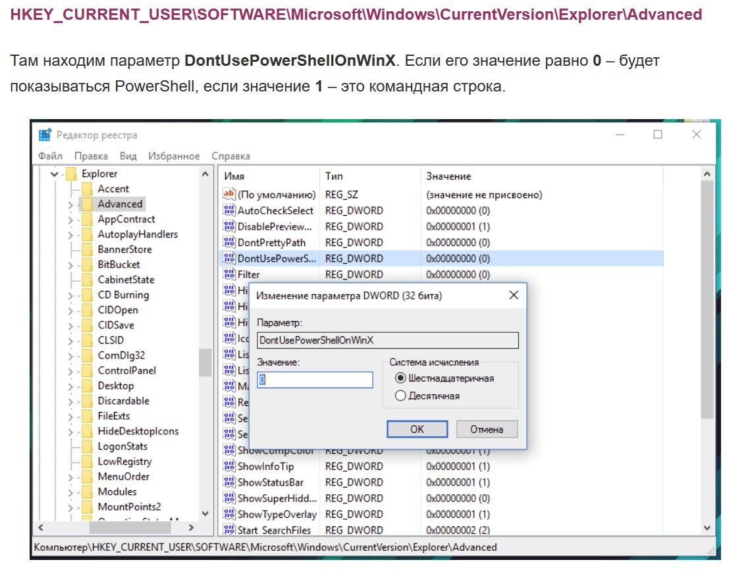Open the Избранное menu
Screen dimensions: 750x583
(174, 156)
